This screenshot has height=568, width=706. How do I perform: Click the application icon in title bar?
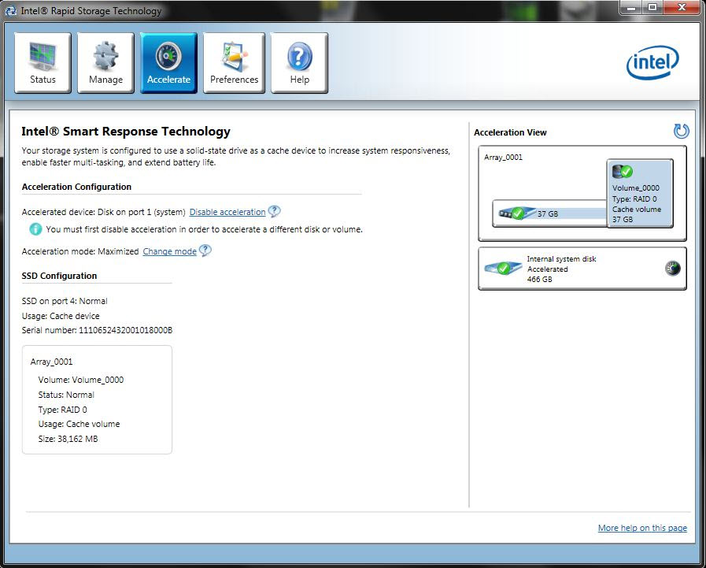click(10, 11)
